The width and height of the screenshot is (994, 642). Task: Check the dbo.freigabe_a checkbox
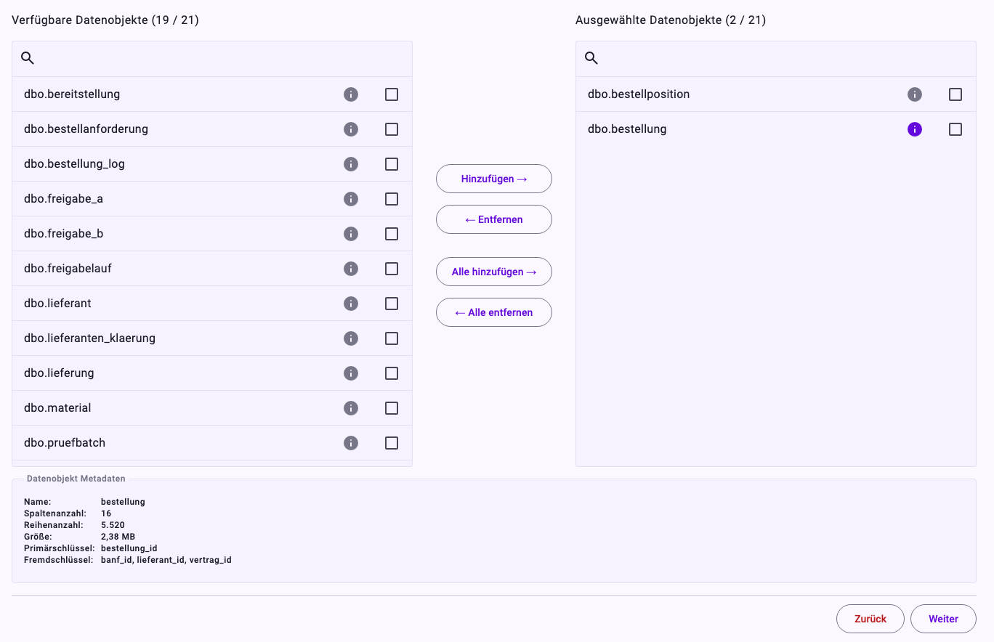[x=392, y=199]
